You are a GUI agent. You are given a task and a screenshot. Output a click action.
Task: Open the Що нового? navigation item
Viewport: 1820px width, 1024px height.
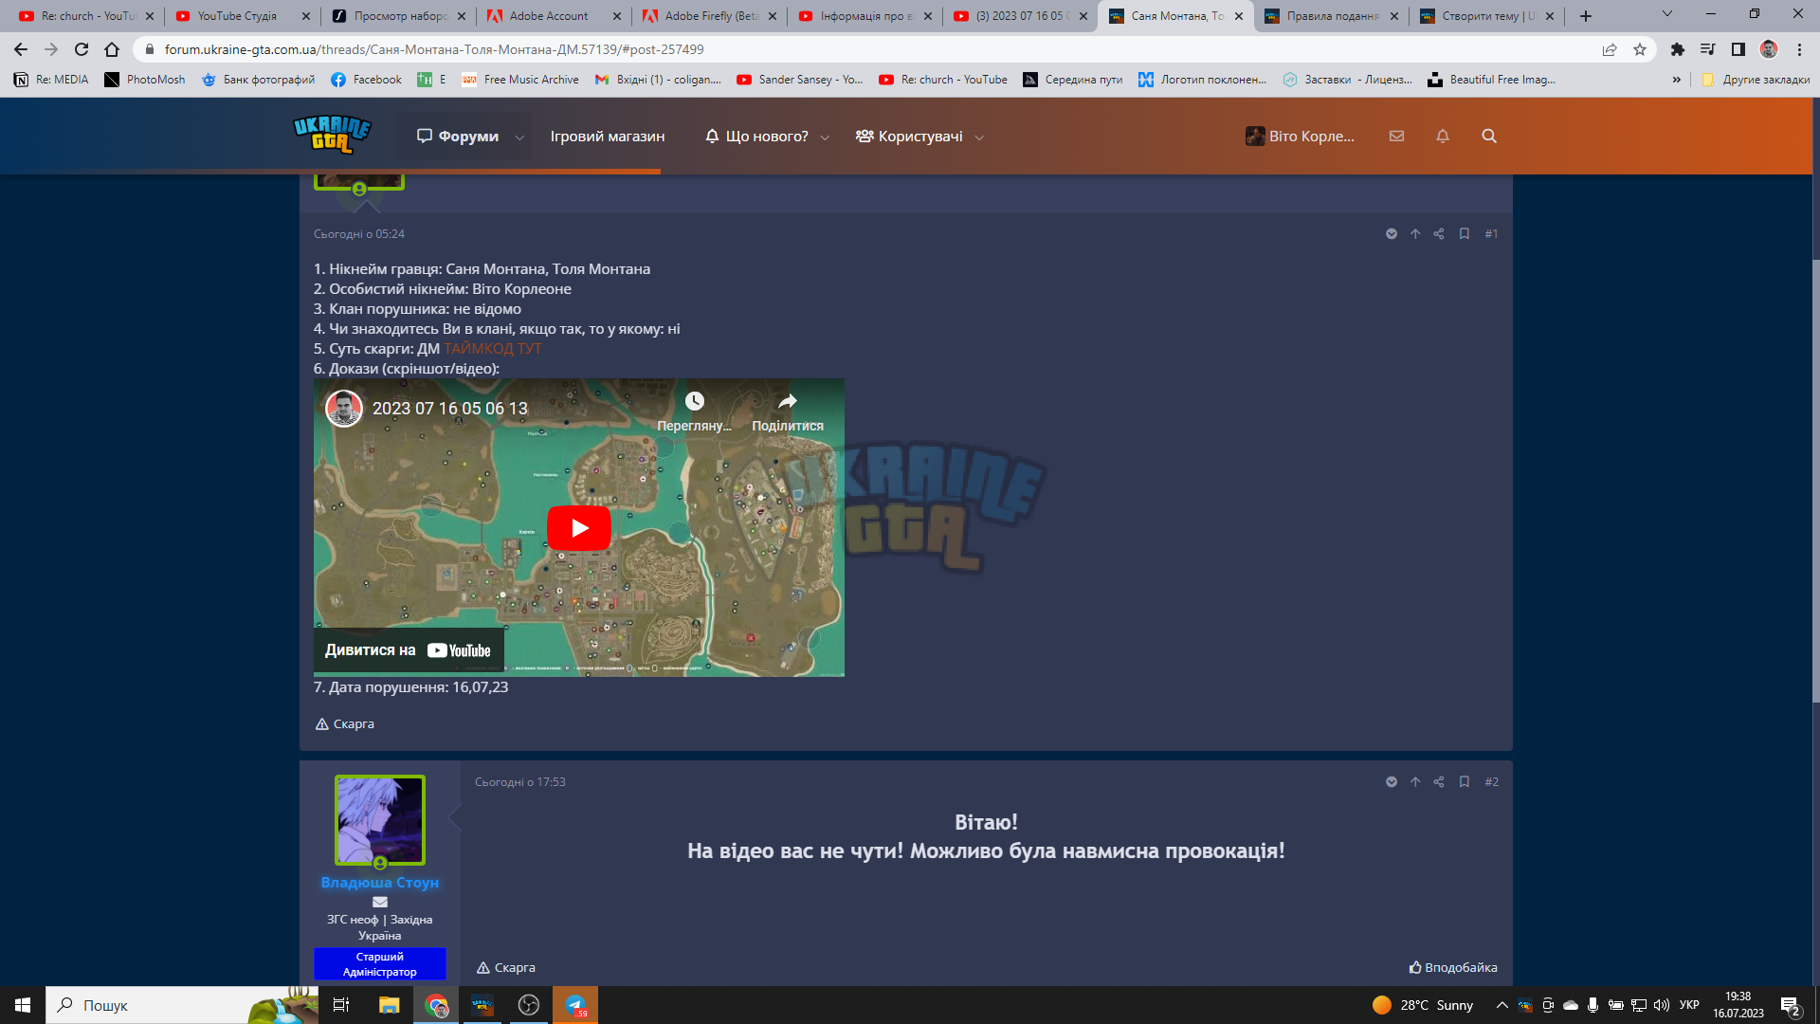point(756,137)
